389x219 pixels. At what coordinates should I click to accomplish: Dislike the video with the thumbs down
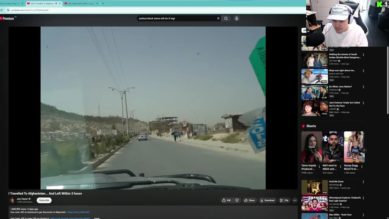click(x=237, y=200)
